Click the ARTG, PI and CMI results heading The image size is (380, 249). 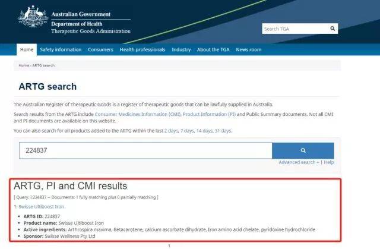click(71, 186)
